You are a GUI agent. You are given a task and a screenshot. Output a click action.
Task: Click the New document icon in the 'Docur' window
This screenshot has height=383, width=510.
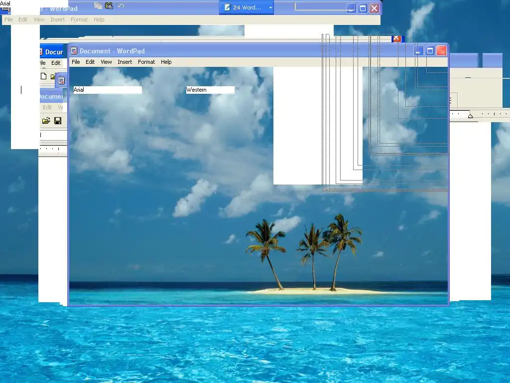point(44,76)
